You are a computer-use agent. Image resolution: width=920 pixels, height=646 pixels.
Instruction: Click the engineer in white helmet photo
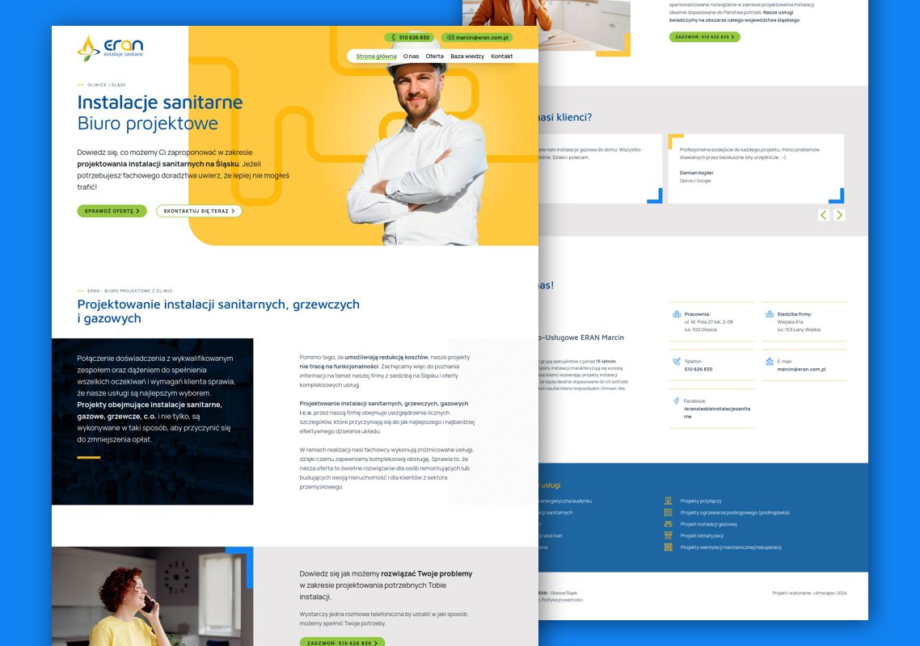tap(418, 141)
